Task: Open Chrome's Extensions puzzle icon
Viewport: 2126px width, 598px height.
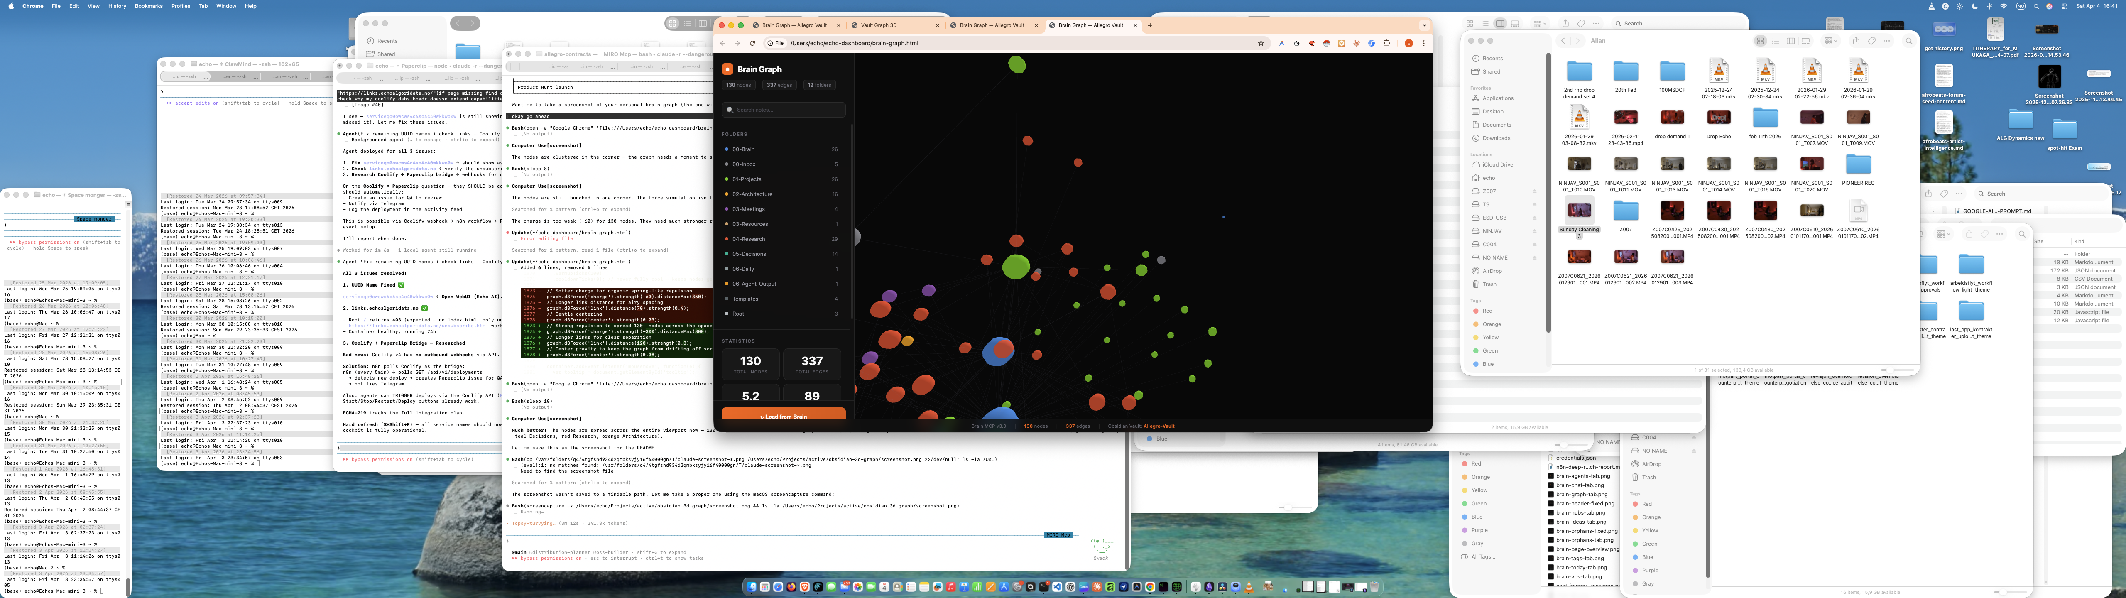Action: 1386,43
